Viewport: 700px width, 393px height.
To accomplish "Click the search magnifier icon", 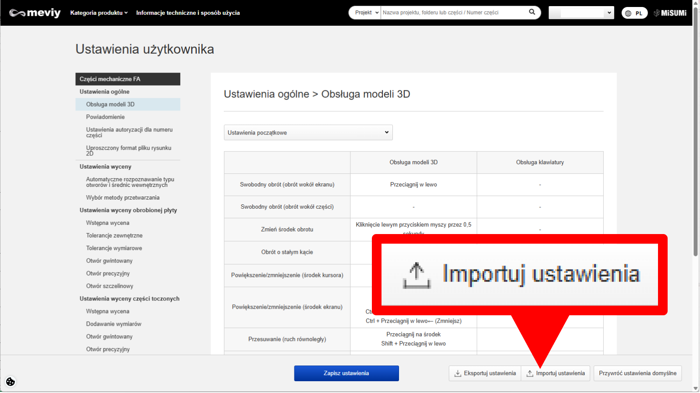I will (x=532, y=12).
